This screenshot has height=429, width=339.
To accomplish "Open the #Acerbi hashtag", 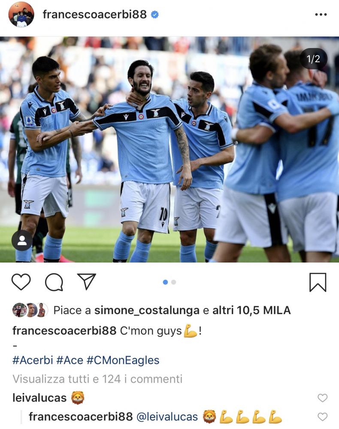I will (x=33, y=360).
